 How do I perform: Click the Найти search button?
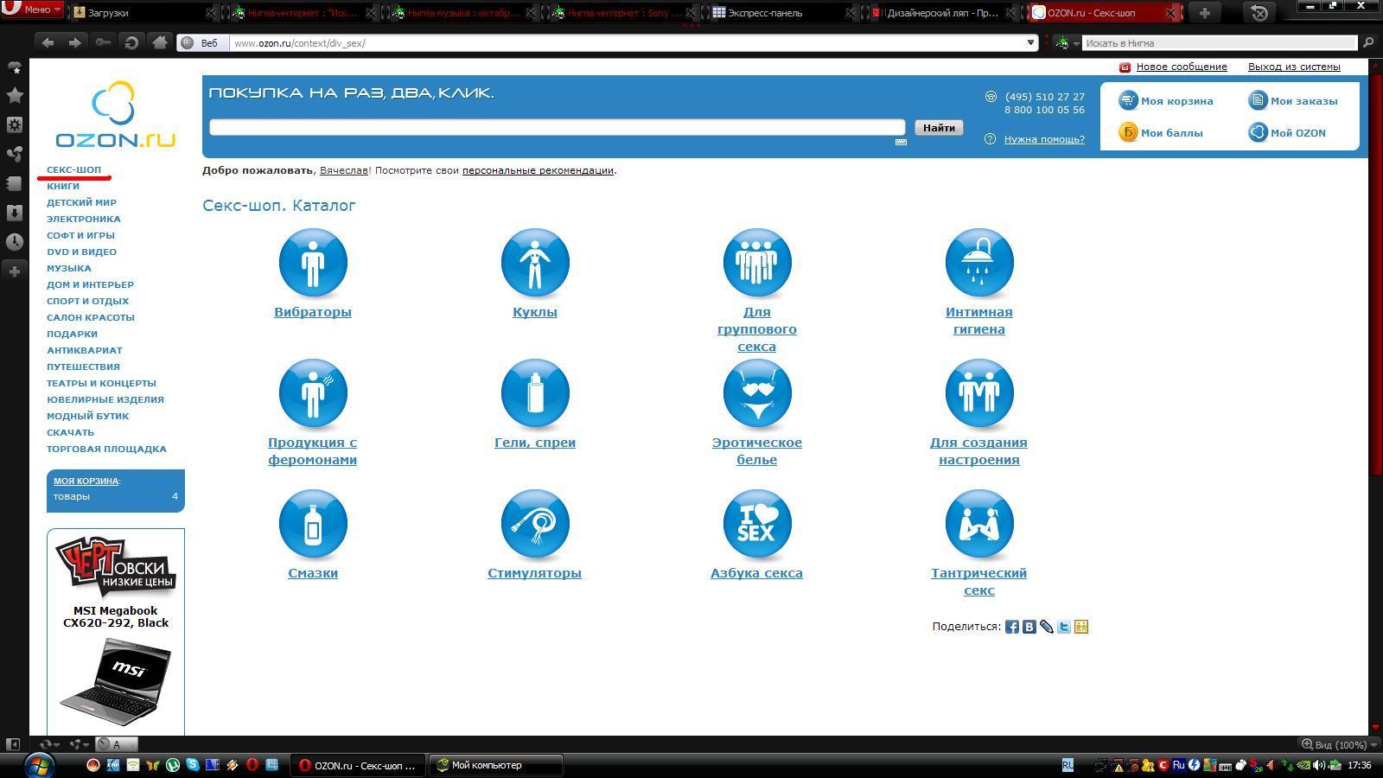tap(939, 128)
